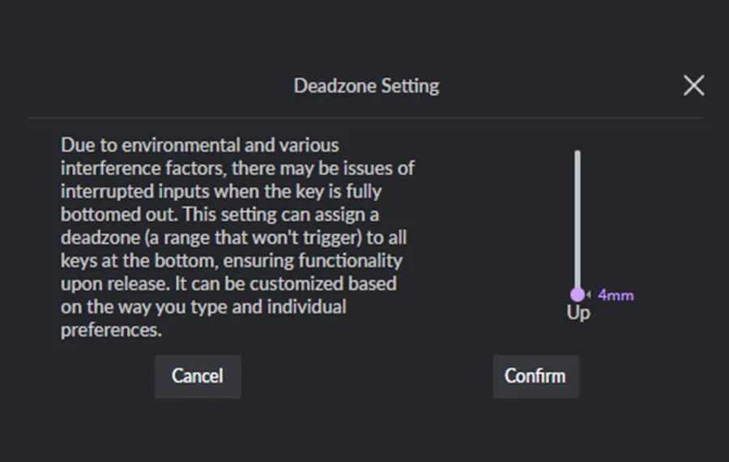Viewport: 729px width, 462px height.
Task: Click the phrase "keys at the bottom, ensuring functionality"
Action: [231, 262]
